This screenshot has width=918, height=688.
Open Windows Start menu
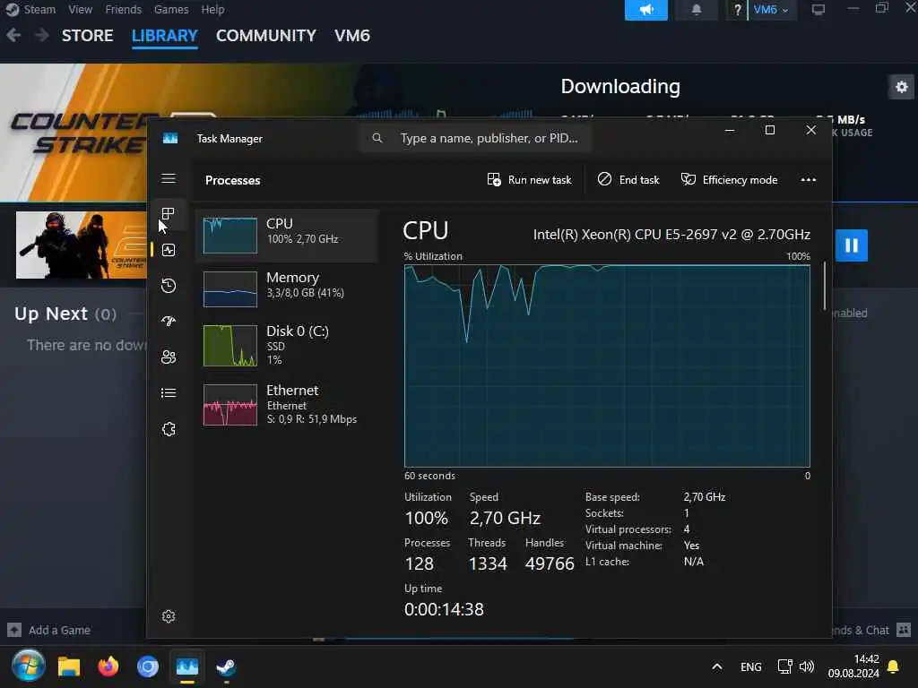(28, 666)
